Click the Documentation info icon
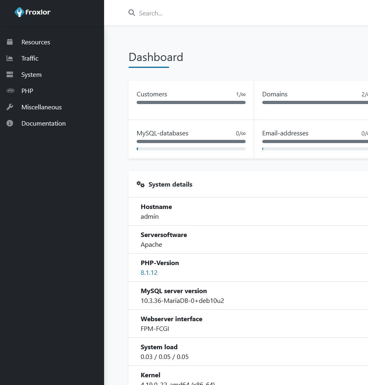This screenshot has width=368, height=385. 10,123
